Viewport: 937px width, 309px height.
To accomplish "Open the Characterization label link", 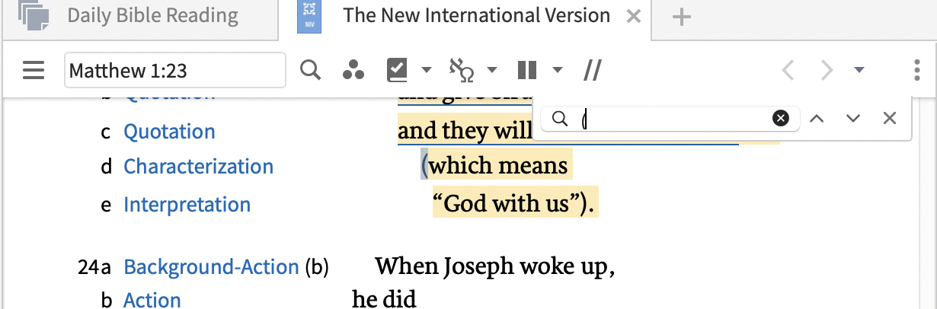I will pyautogui.click(x=198, y=167).
